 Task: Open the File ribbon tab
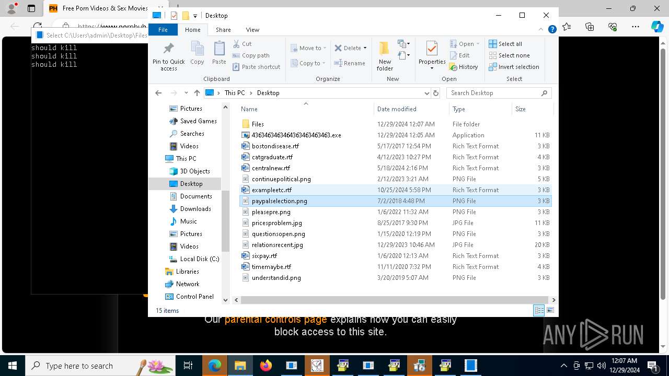[163, 30]
